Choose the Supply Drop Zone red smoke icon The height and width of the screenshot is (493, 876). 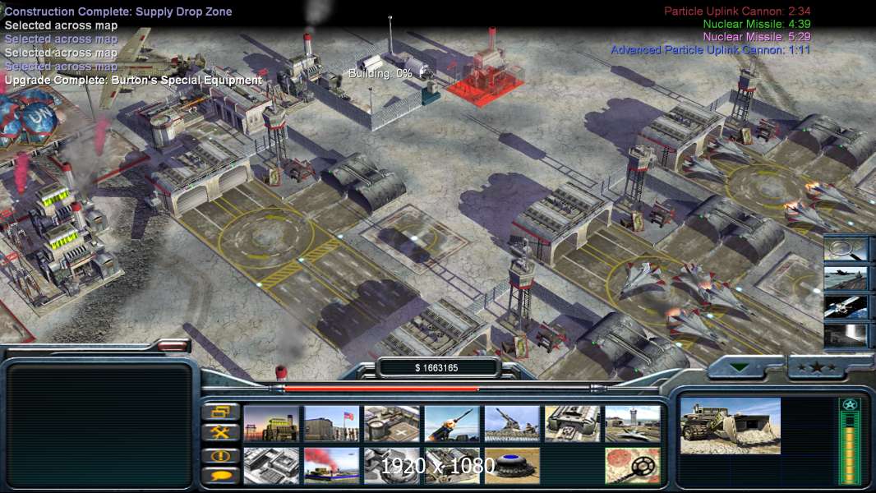point(331,465)
